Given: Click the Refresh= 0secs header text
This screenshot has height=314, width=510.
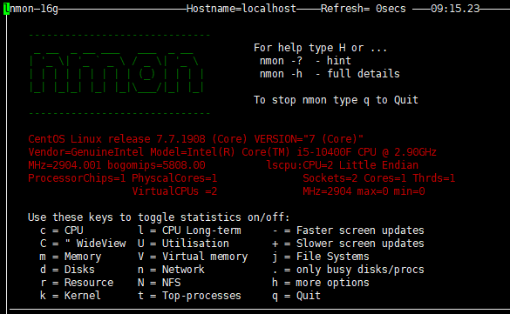Looking at the screenshot, I should (364, 9).
